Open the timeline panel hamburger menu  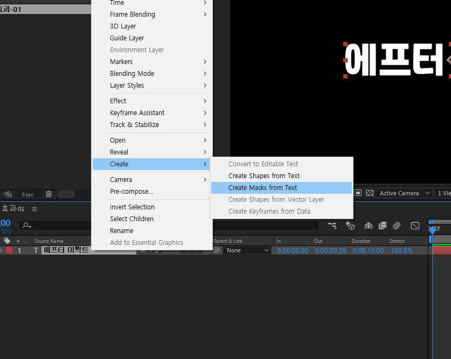click(x=34, y=209)
